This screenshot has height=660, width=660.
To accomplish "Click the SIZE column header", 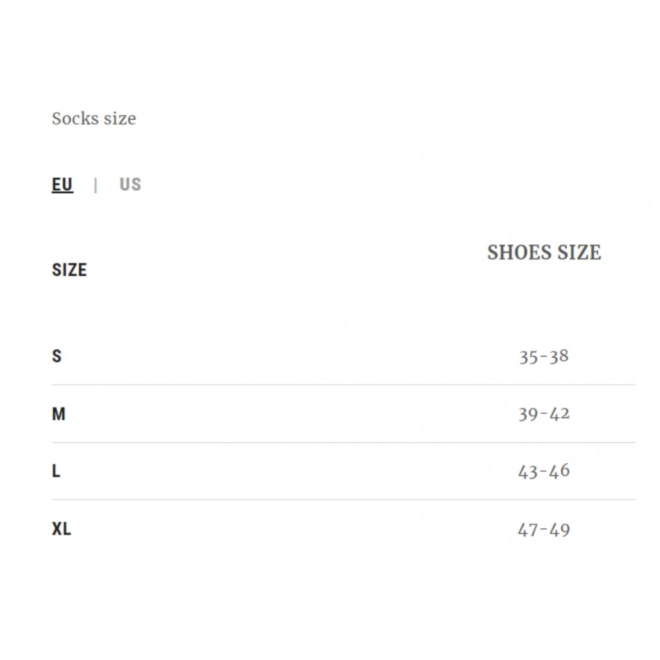I will [x=69, y=270].
